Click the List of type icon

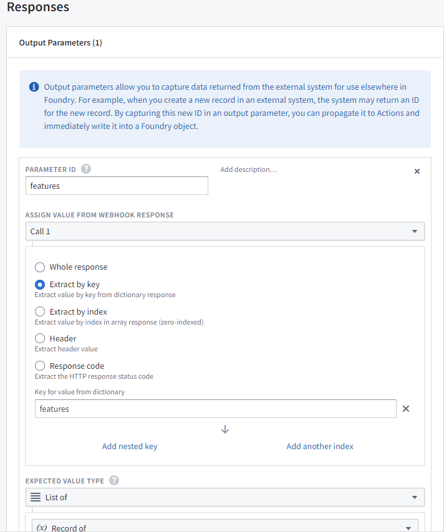tap(36, 497)
